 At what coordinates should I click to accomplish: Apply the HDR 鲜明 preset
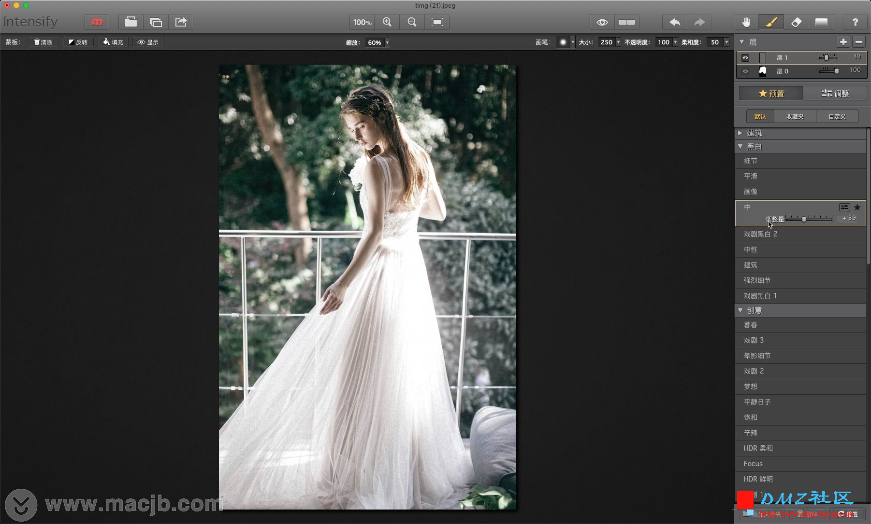pyautogui.click(x=800, y=479)
